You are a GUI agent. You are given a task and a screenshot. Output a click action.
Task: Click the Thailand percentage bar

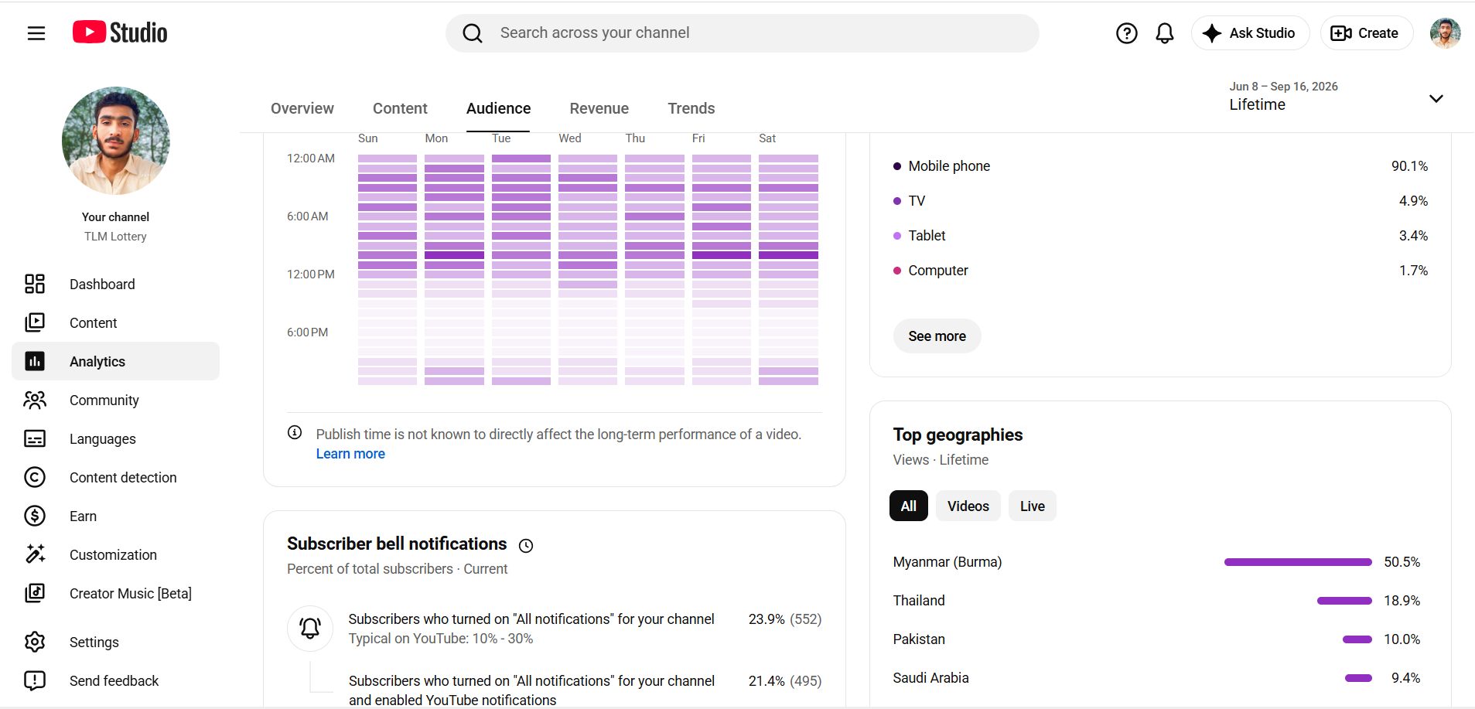[1344, 601]
